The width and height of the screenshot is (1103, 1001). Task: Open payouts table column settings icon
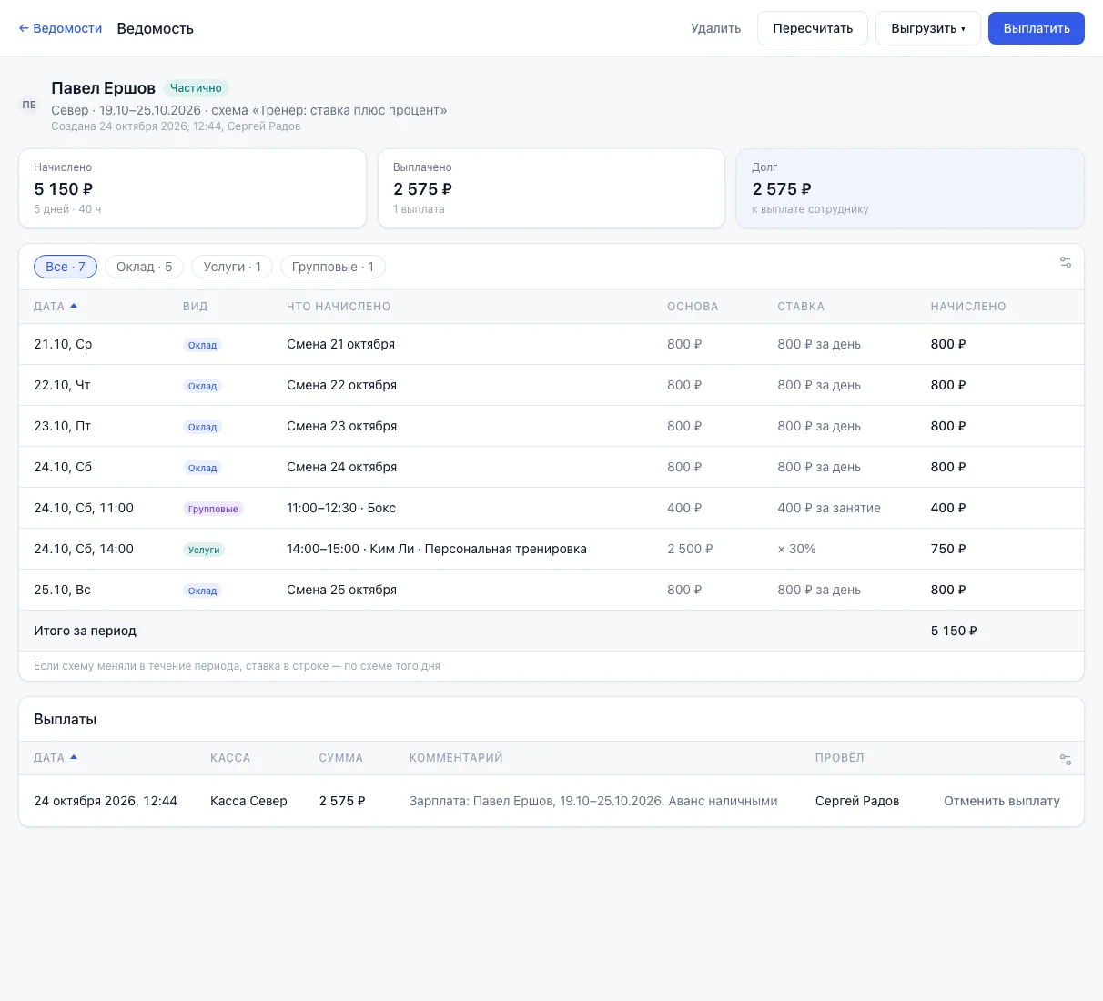[x=1065, y=760]
